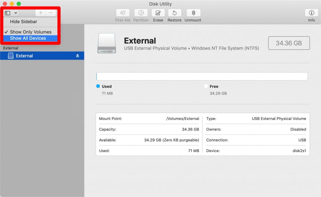This screenshot has height=197, width=321.
Task: Select Show Only Volumes menu item
Action: click(30, 32)
